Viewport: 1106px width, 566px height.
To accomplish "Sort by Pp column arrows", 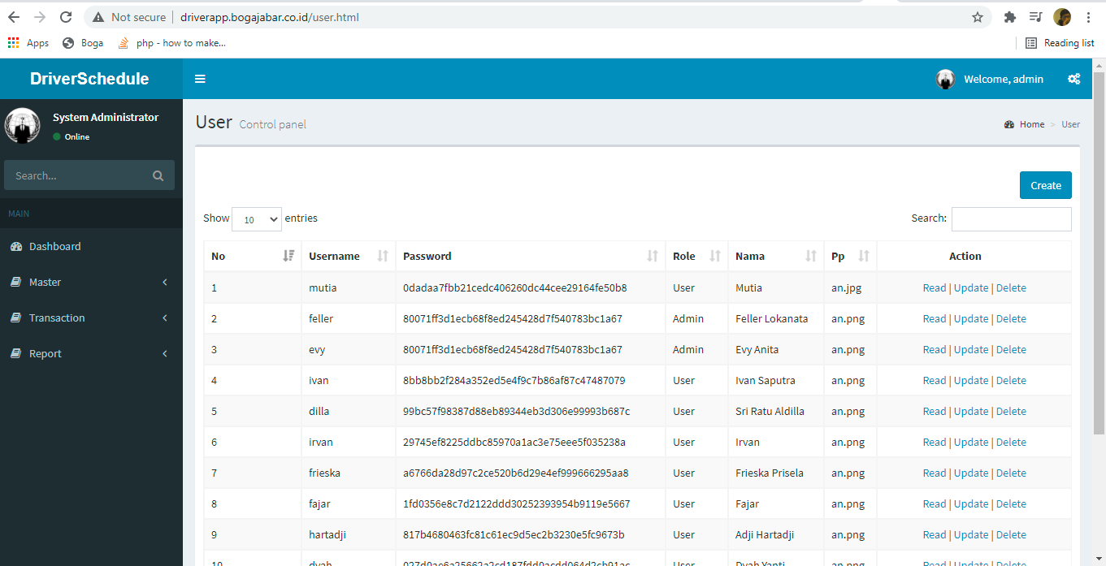I will coord(864,256).
